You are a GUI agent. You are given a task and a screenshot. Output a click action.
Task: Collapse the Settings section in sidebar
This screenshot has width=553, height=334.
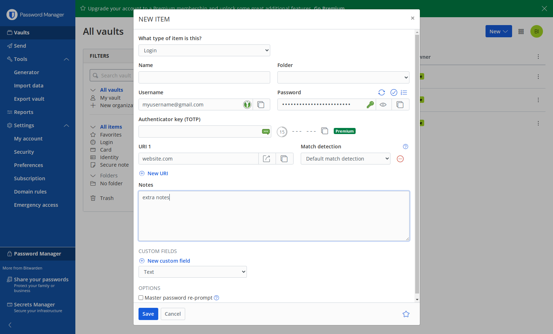(x=66, y=125)
